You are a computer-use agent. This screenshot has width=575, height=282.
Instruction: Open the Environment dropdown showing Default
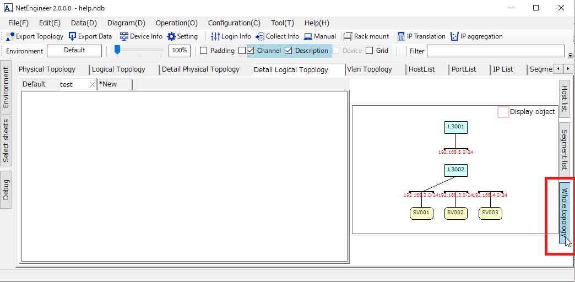(74, 51)
